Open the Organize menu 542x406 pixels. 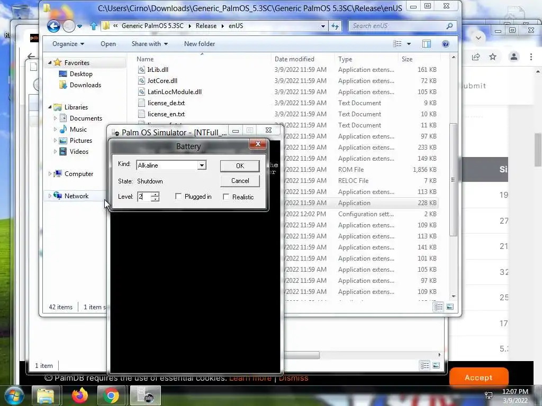(68, 44)
